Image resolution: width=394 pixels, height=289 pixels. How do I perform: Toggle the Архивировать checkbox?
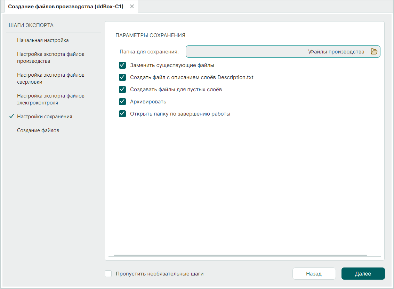coord(122,102)
